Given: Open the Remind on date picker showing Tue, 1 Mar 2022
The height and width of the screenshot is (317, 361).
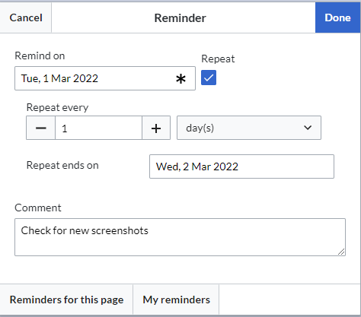Looking at the screenshot, I should tap(105, 78).
